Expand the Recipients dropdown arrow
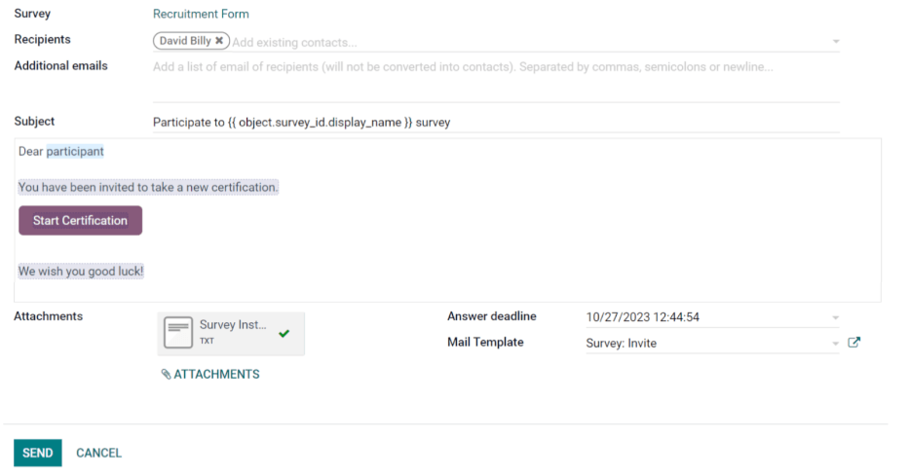Viewport: 909px width, 475px height. [835, 42]
